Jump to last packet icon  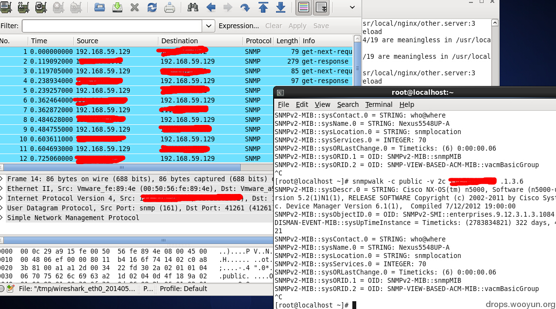click(280, 7)
